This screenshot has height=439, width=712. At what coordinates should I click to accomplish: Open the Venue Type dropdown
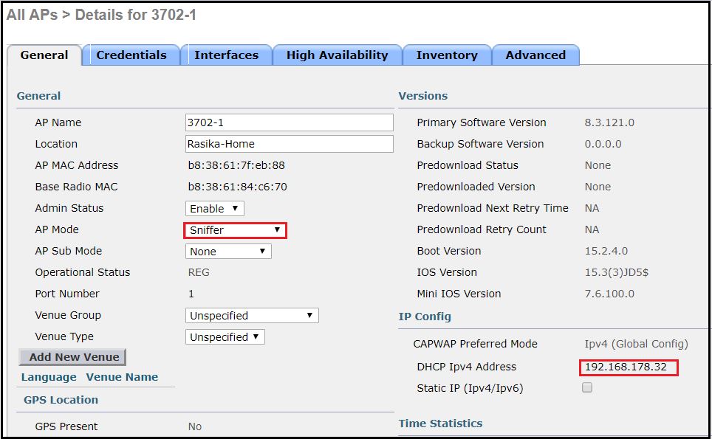225,337
